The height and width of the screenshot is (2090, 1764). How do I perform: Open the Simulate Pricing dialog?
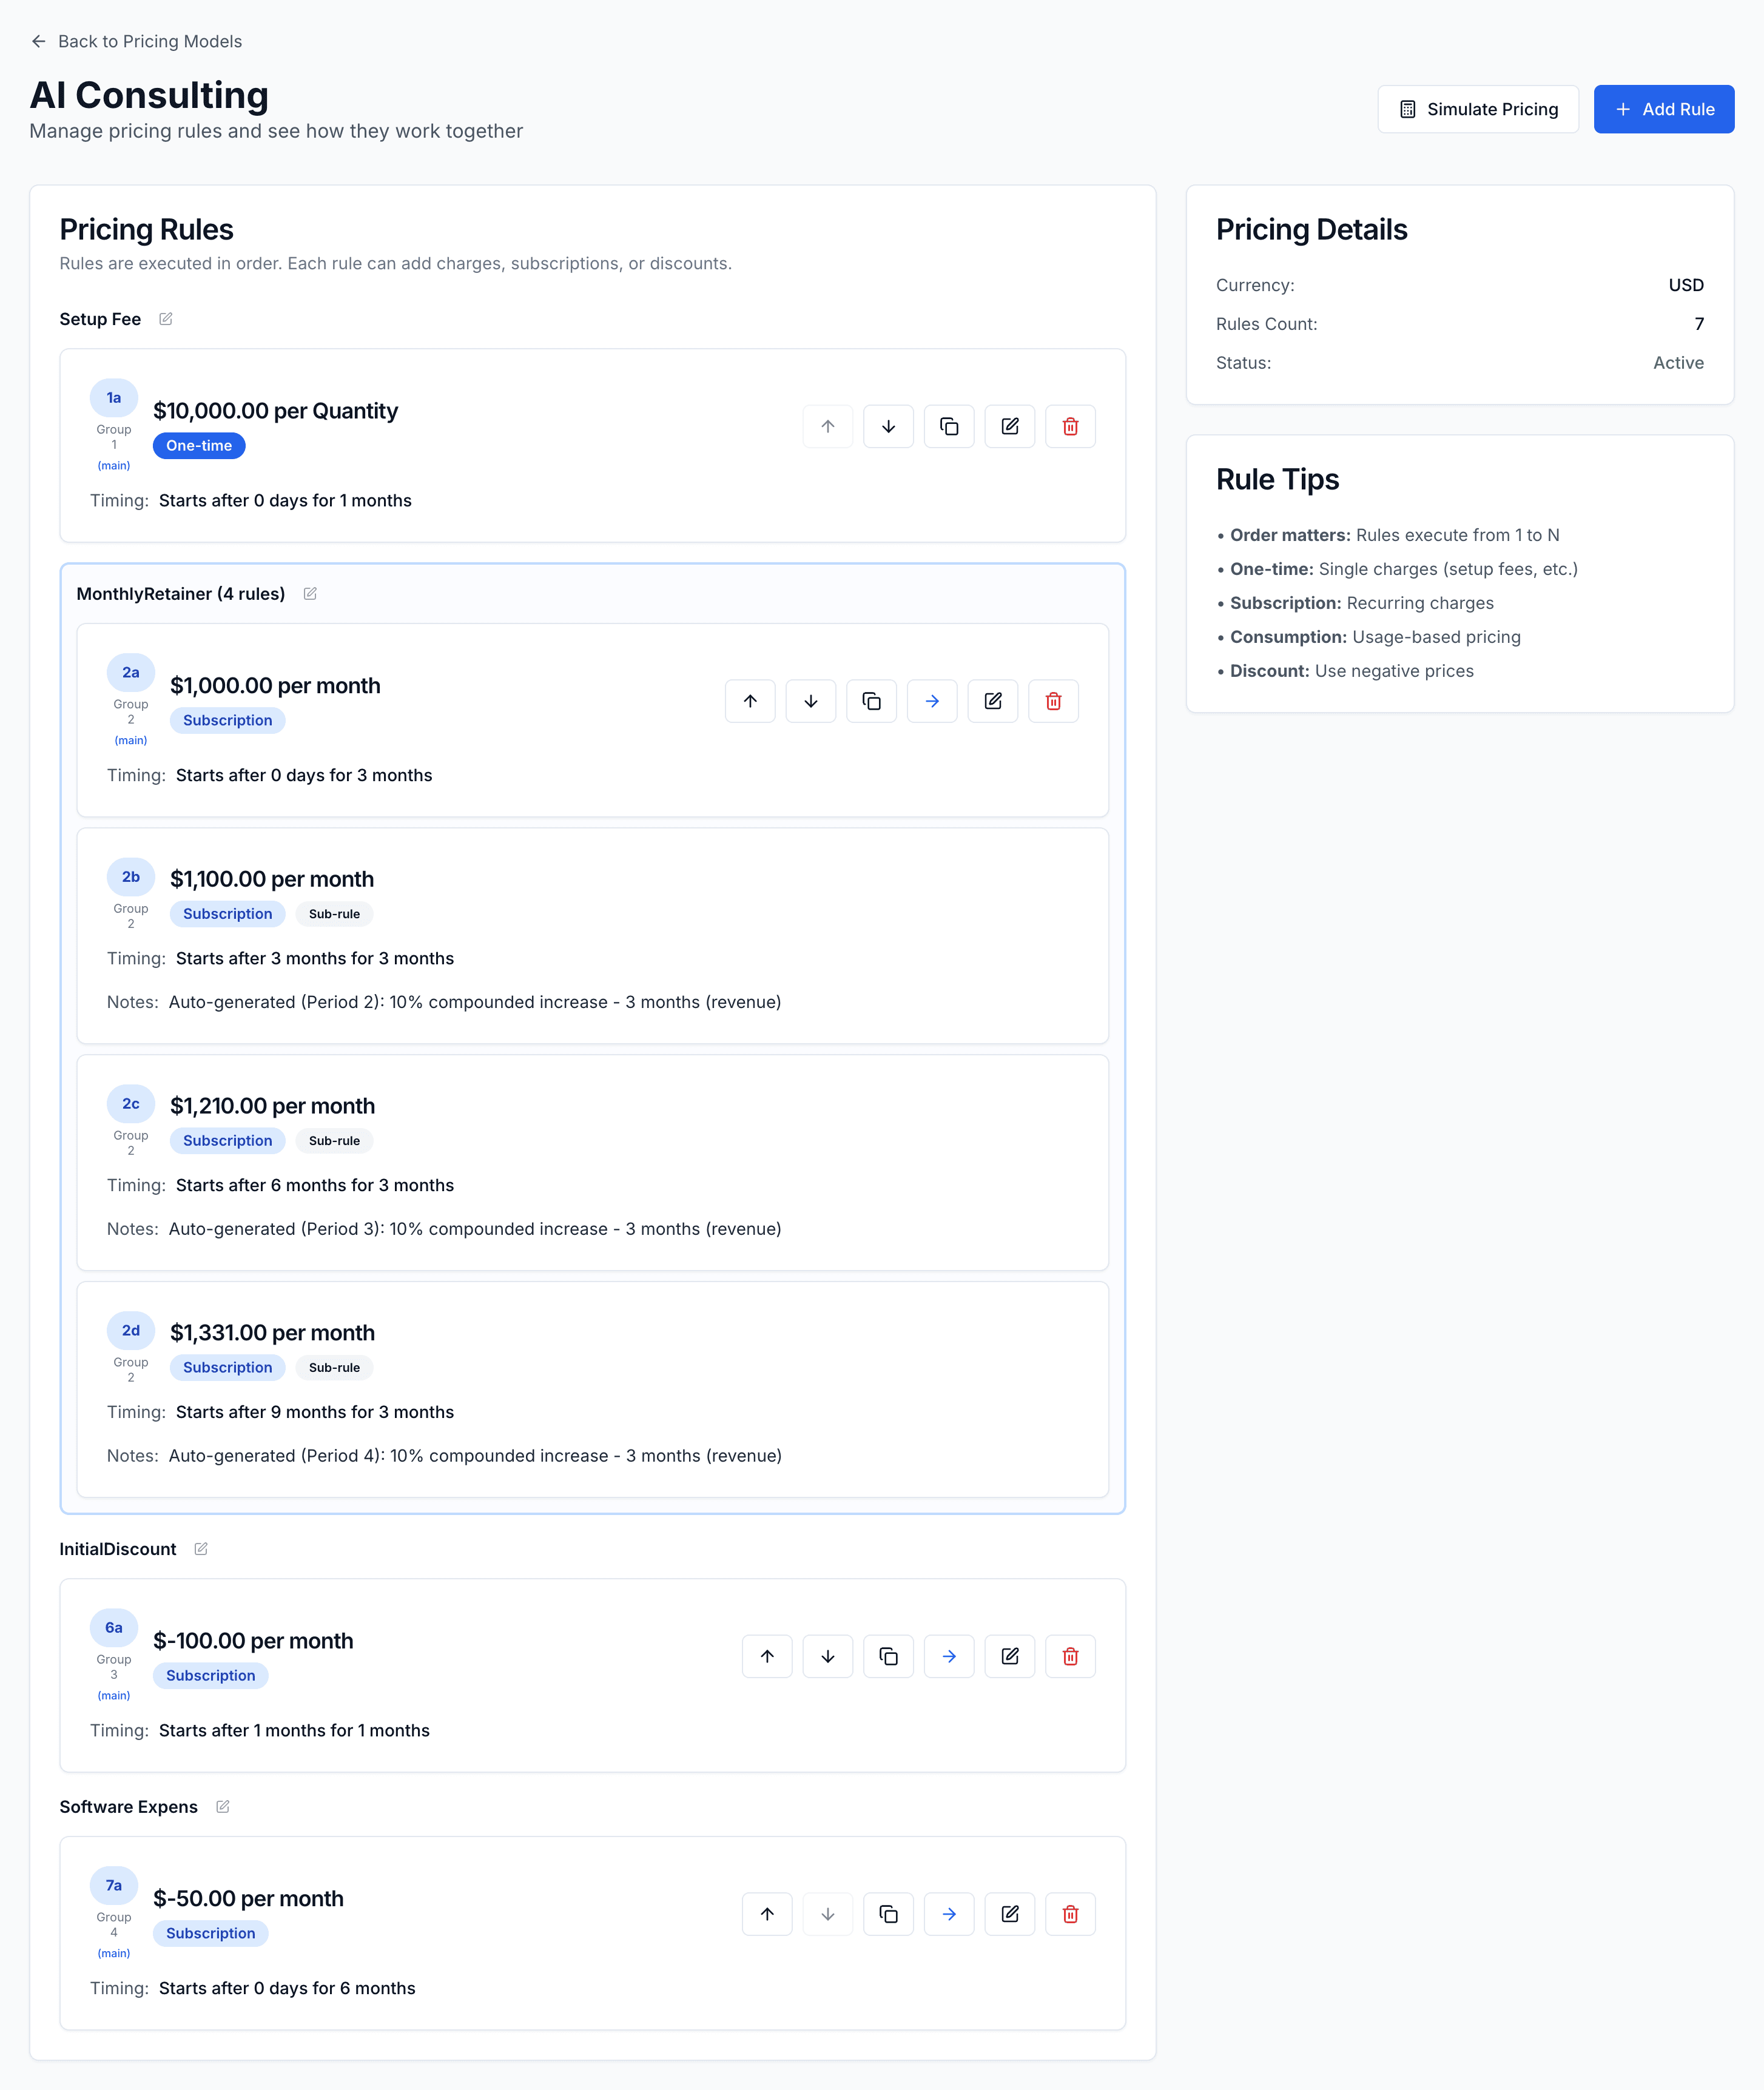tap(1478, 109)
